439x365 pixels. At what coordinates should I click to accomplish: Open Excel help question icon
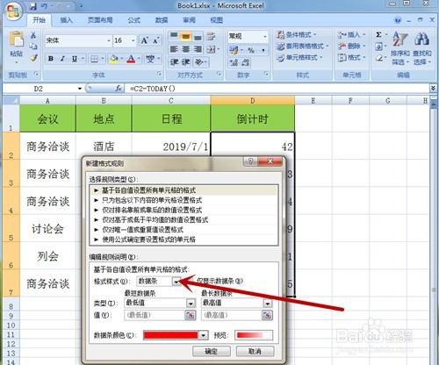point(398,20)
